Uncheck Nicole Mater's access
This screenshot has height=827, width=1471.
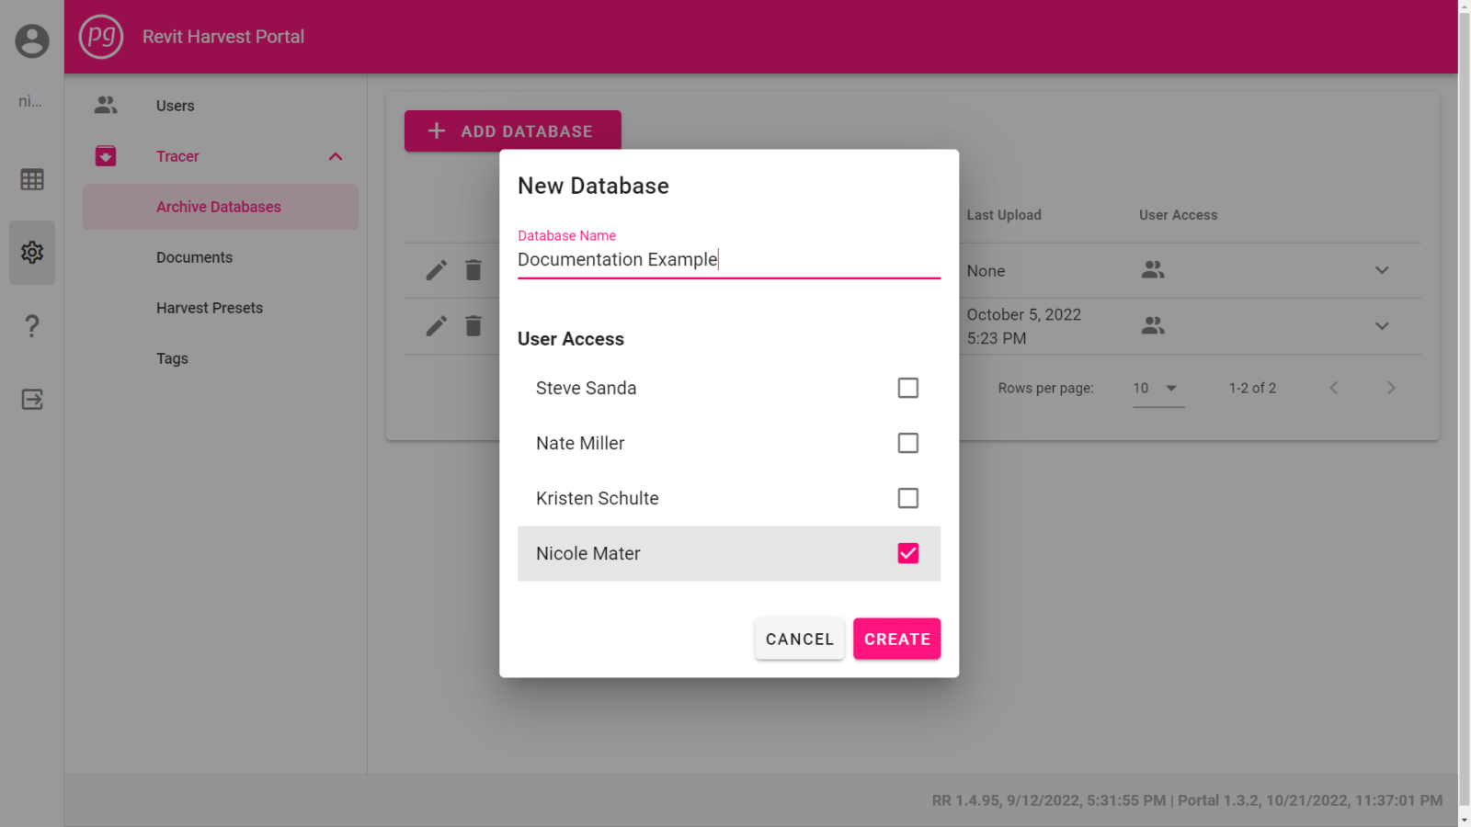pyautogui.click(x=907, y=553)
